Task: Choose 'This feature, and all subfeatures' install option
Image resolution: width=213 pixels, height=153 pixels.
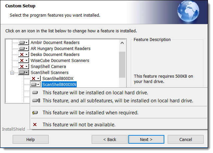Action: pyautogui.click(x=119, y=101)
